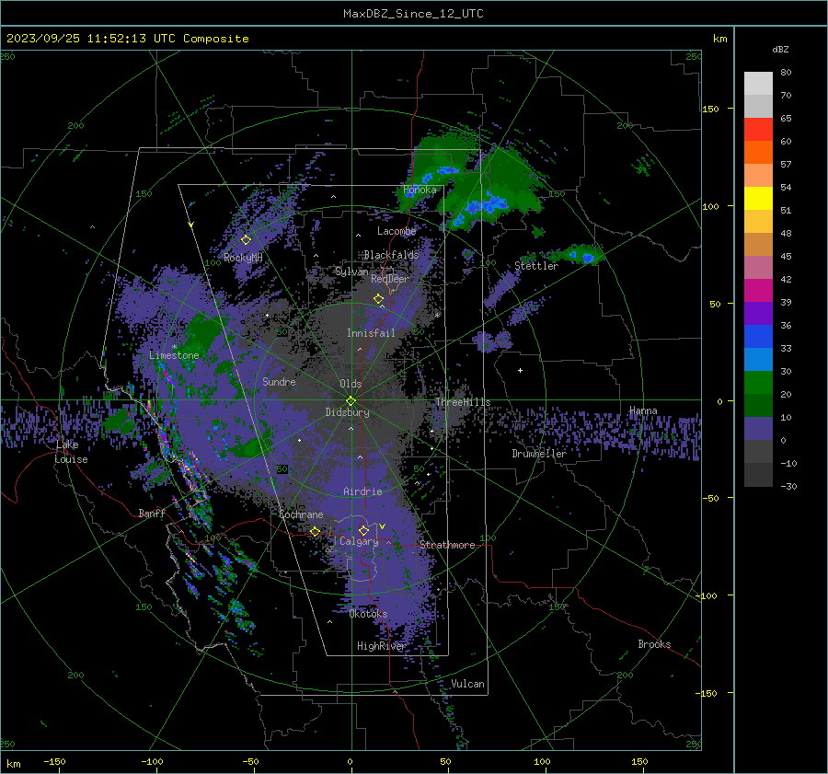828x774 pixels.
Task: Click the yellow arrow marker northwest of RockyMH
Action: [x=191, y=225]
